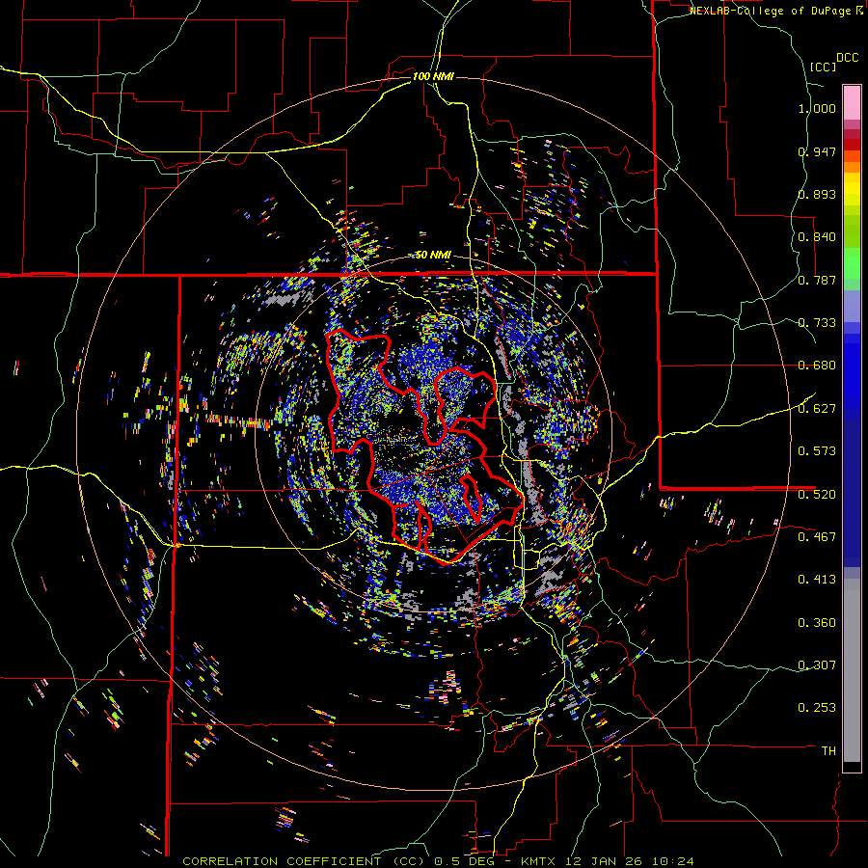Select the 0.627 legend value
This screenshot has width=868, height=868.
click(817, 409)
